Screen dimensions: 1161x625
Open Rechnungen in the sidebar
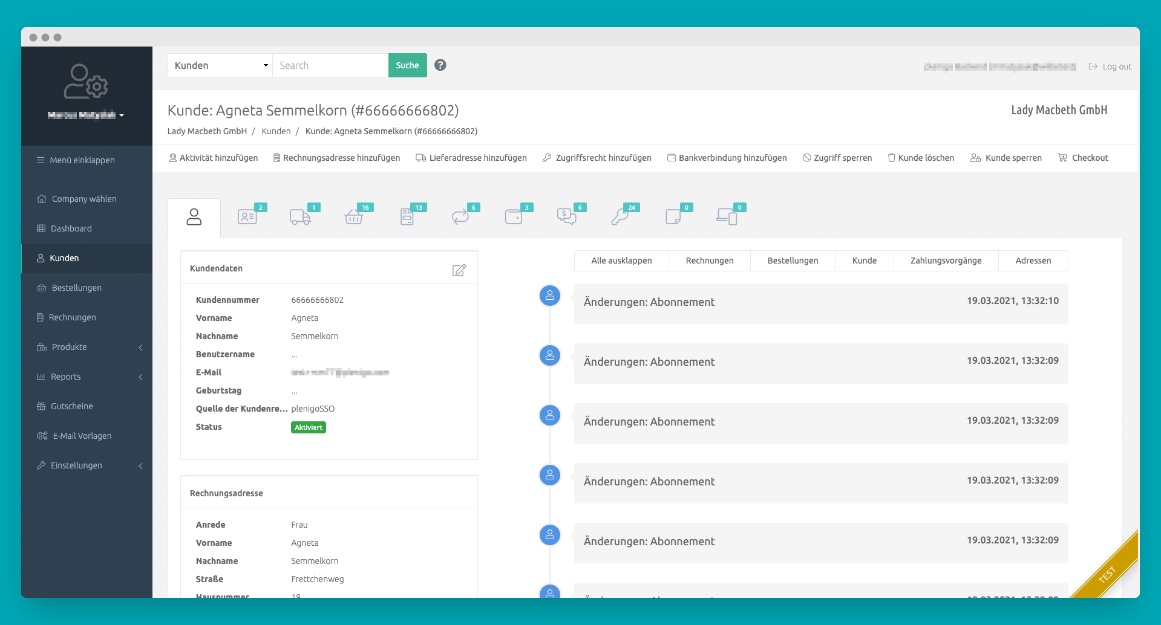[x=66, y=317]
